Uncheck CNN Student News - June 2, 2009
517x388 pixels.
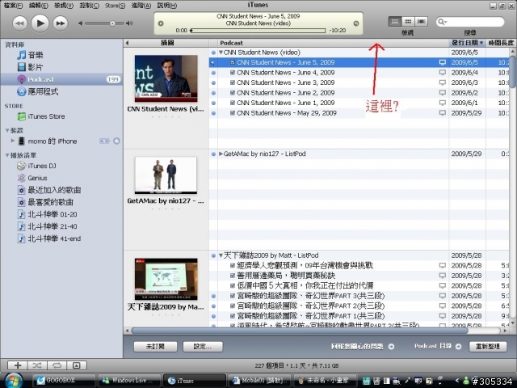coord(233,93)
